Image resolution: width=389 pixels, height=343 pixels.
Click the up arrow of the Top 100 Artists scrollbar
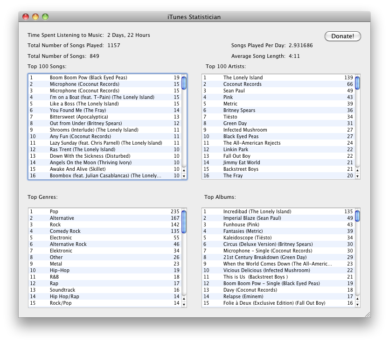pyautogui.click(x=357, y=170)
